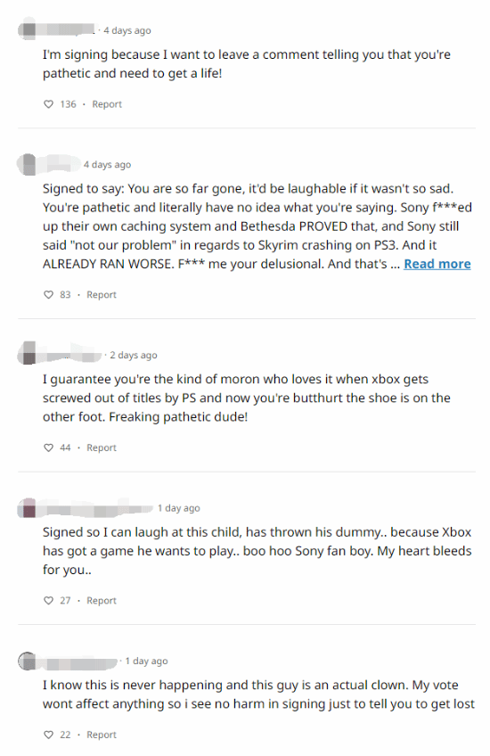Click like count 136

pyautogui.click(x=68, y=104)
